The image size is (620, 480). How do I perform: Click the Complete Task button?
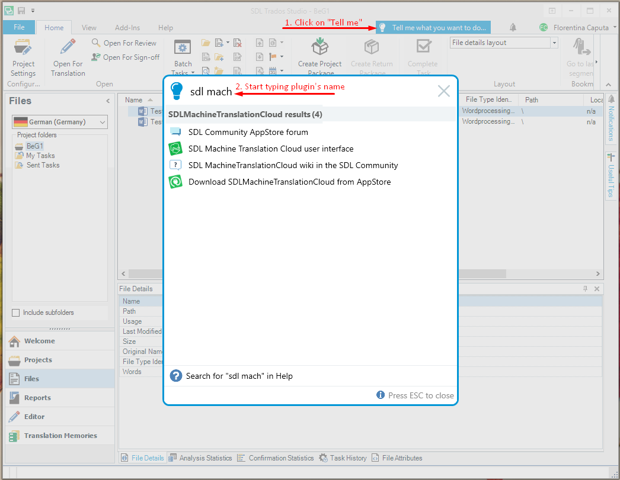(423, 56)
